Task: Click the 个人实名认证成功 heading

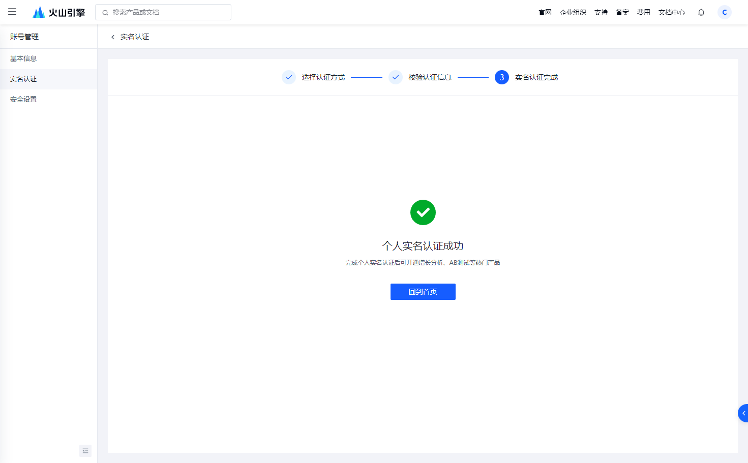Action: pos(423,246)
